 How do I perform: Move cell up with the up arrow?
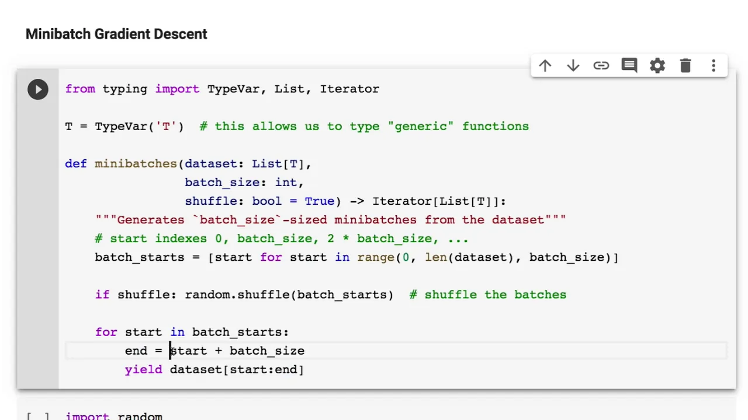coord(545,65)
